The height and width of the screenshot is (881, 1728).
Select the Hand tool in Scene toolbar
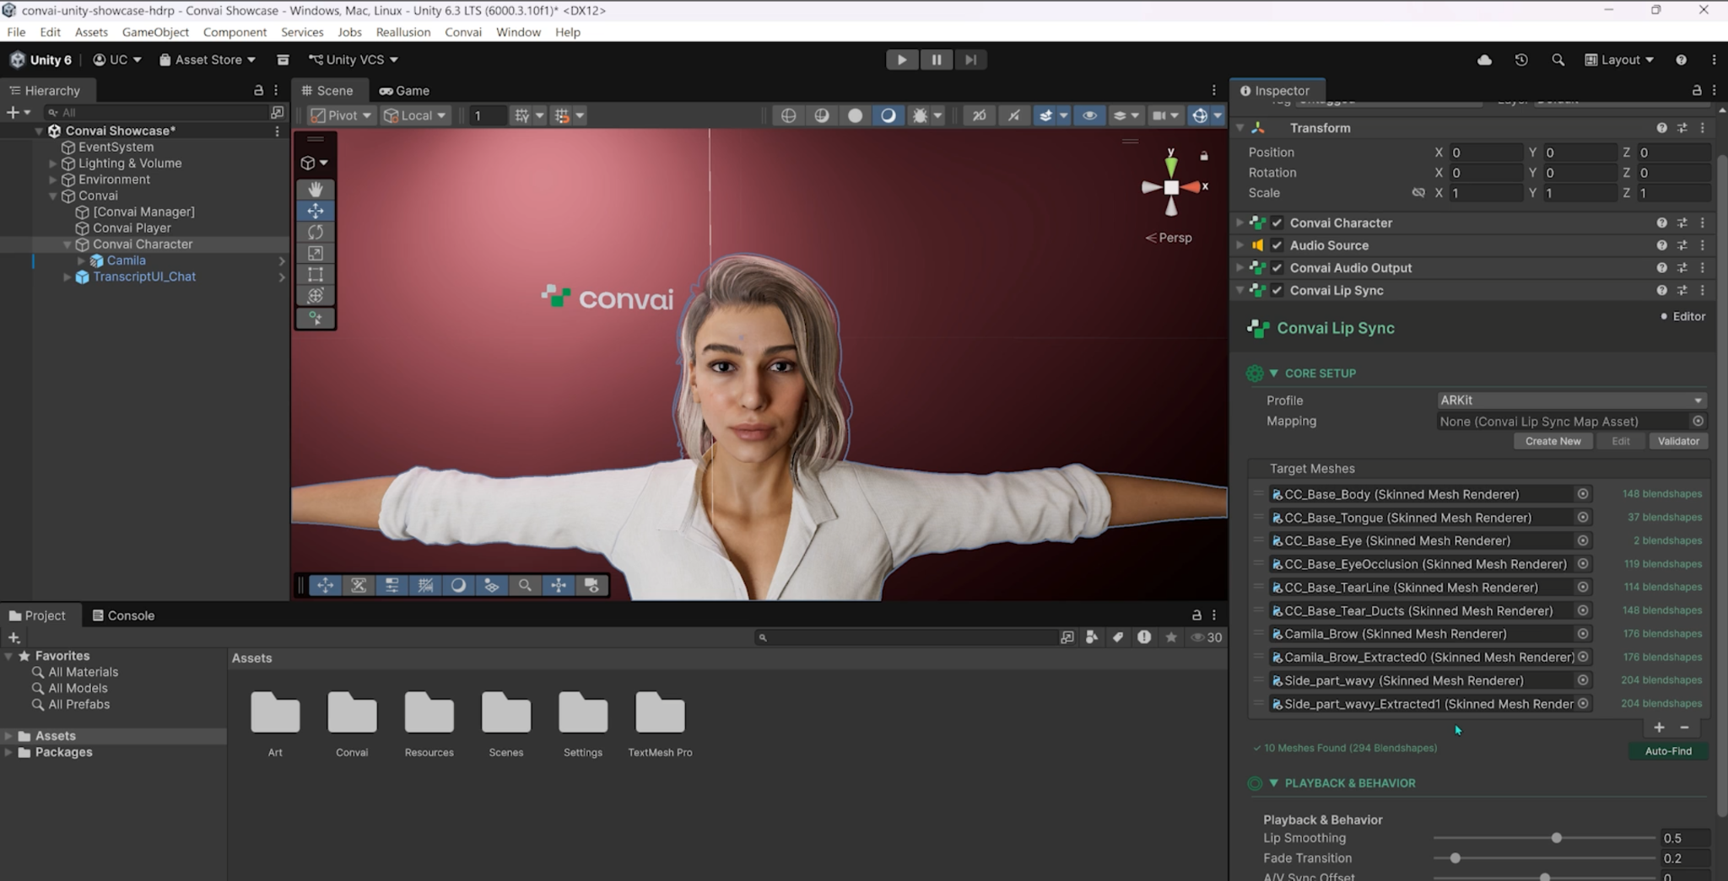(316, 189)
